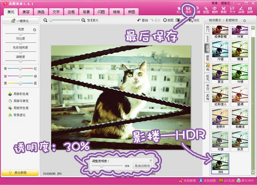Click the round icon beside 影楼特效
Screen dimensions: 257x185
click(x=245, y=20)
